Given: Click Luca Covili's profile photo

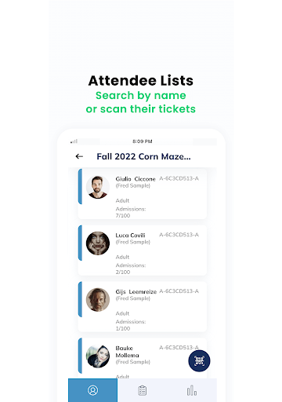Looking at the screenshot, I should (x=98, y=243).
